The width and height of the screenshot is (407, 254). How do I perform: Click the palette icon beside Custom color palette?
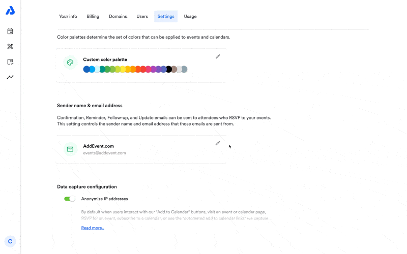pyautogui.click(x=70, y=62)
